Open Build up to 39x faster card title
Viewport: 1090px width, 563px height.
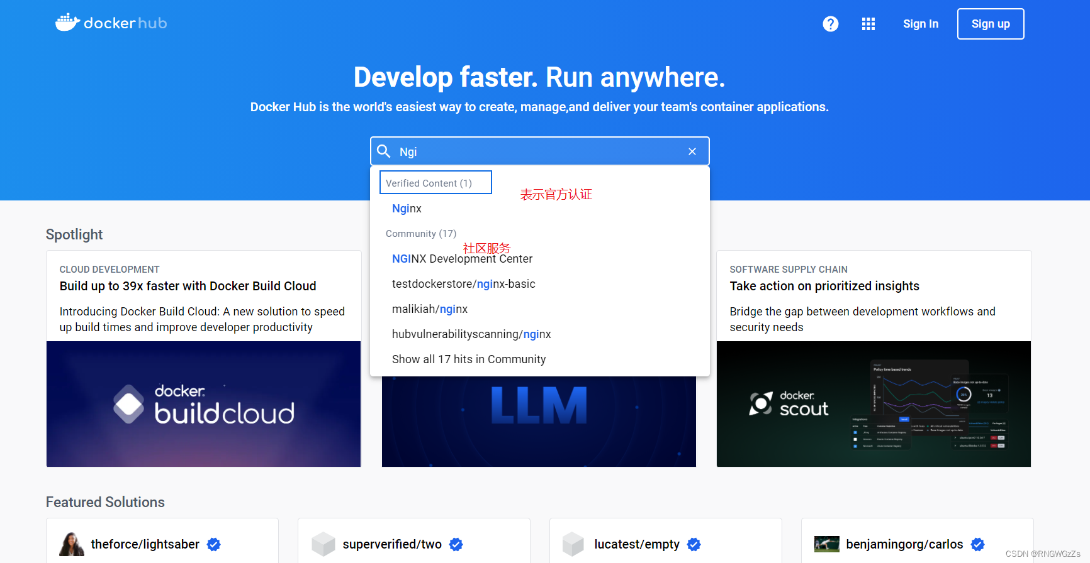tap(188, 286)
